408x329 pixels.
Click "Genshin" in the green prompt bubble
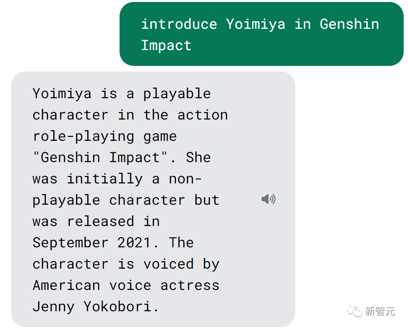[349, 24]
